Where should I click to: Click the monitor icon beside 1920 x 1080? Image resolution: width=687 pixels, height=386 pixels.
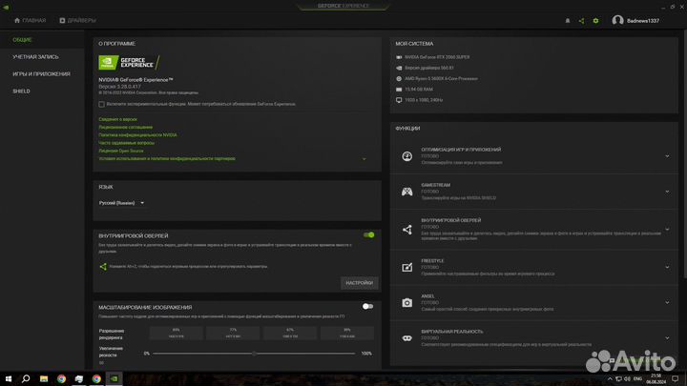click(399, 100)
